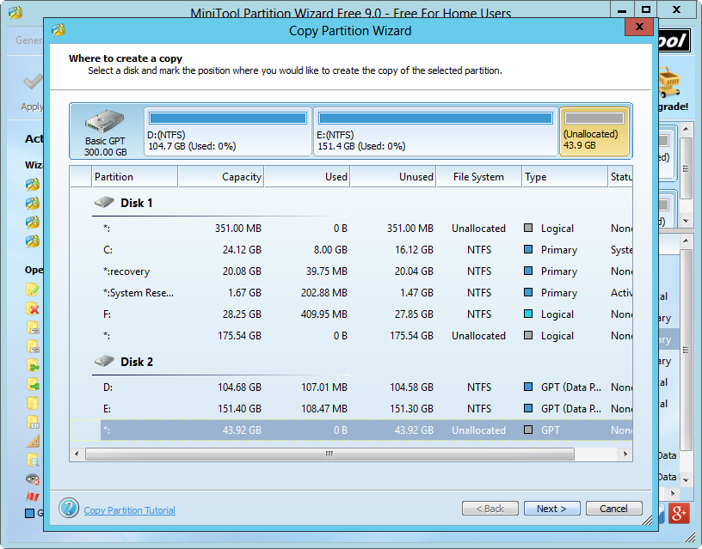Select the D: partition row on Disk 2
Image resolution: width=702 pixels, height=549 pixels.
350,387
